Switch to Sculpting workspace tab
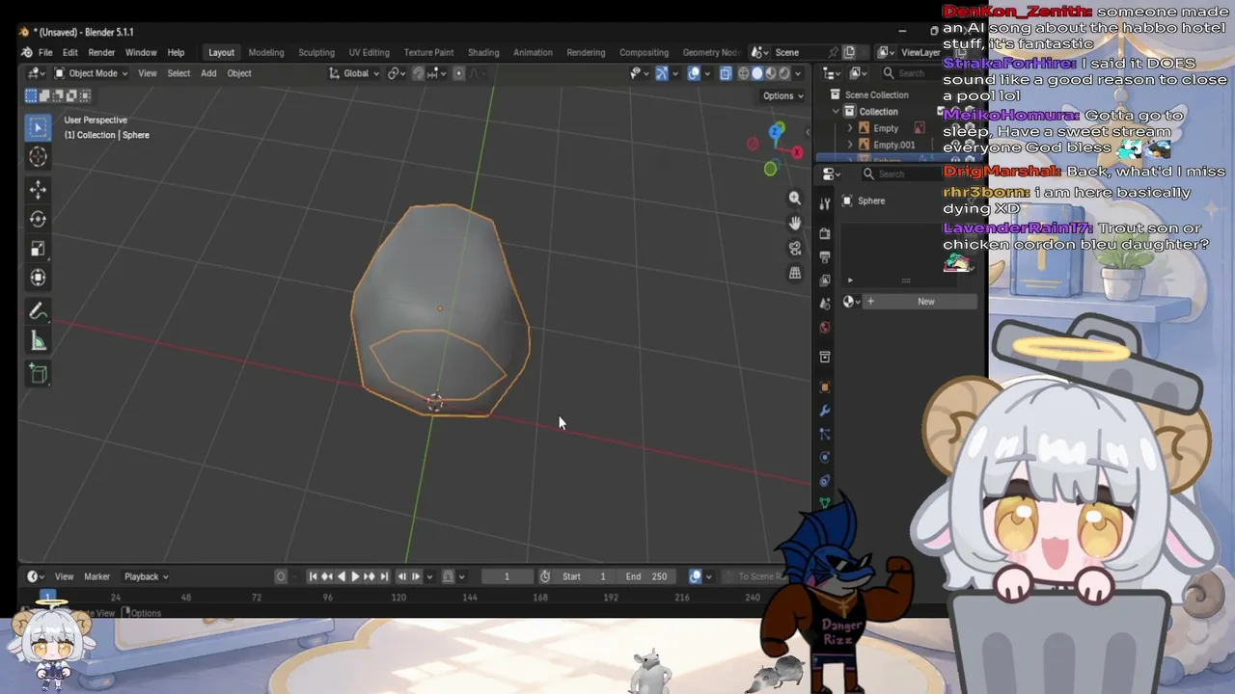The width and height of the screenshot is (1235, 694). pos(316,52)
